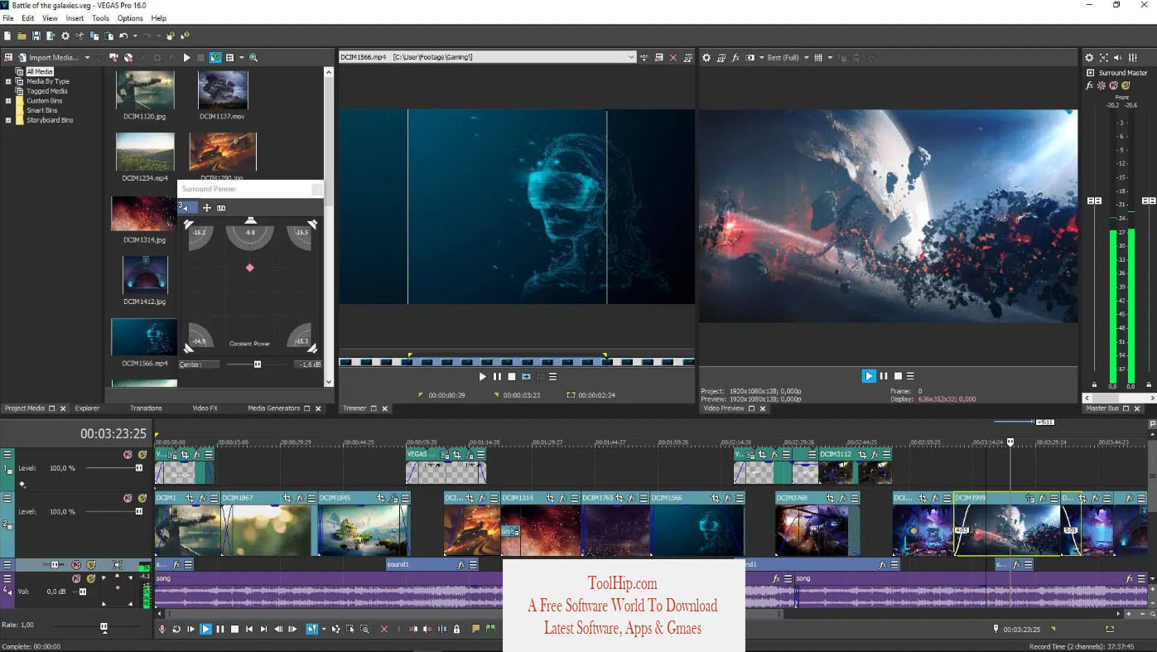Open the Trimmer file path dropdown
1157x652 pixels.
[x=631, y=57]
